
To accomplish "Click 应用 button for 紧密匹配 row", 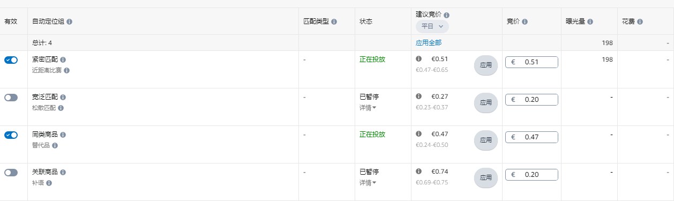I will click(486, 65).
